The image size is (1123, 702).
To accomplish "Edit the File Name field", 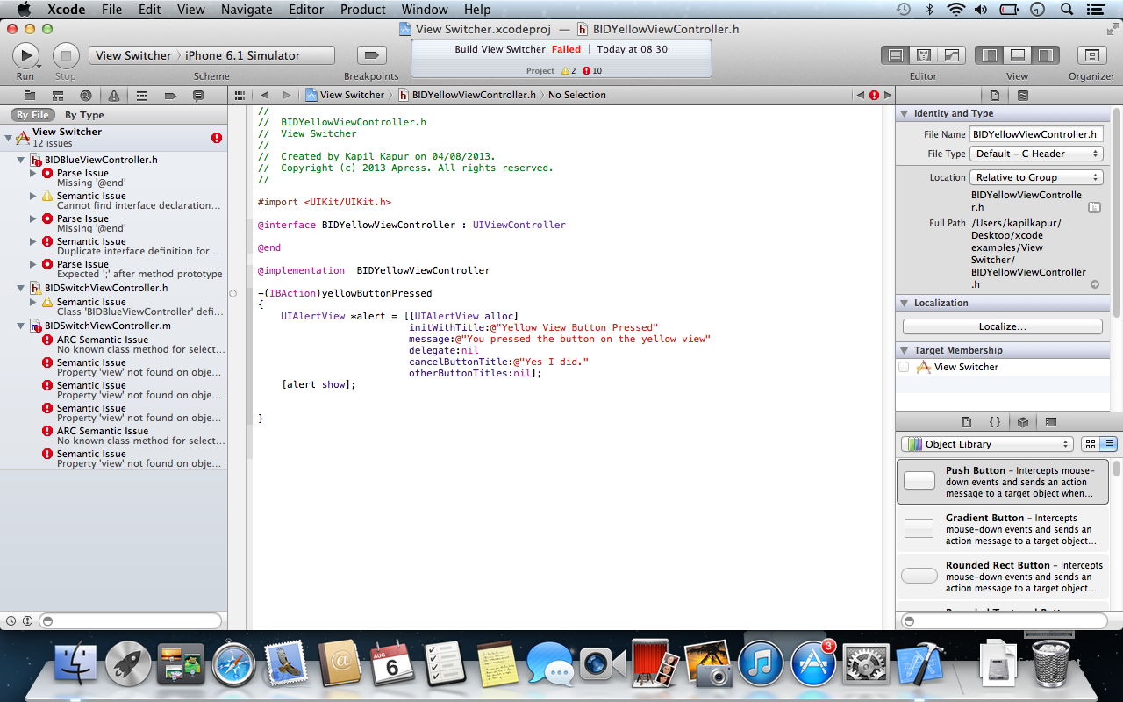I will [1036, 134].
